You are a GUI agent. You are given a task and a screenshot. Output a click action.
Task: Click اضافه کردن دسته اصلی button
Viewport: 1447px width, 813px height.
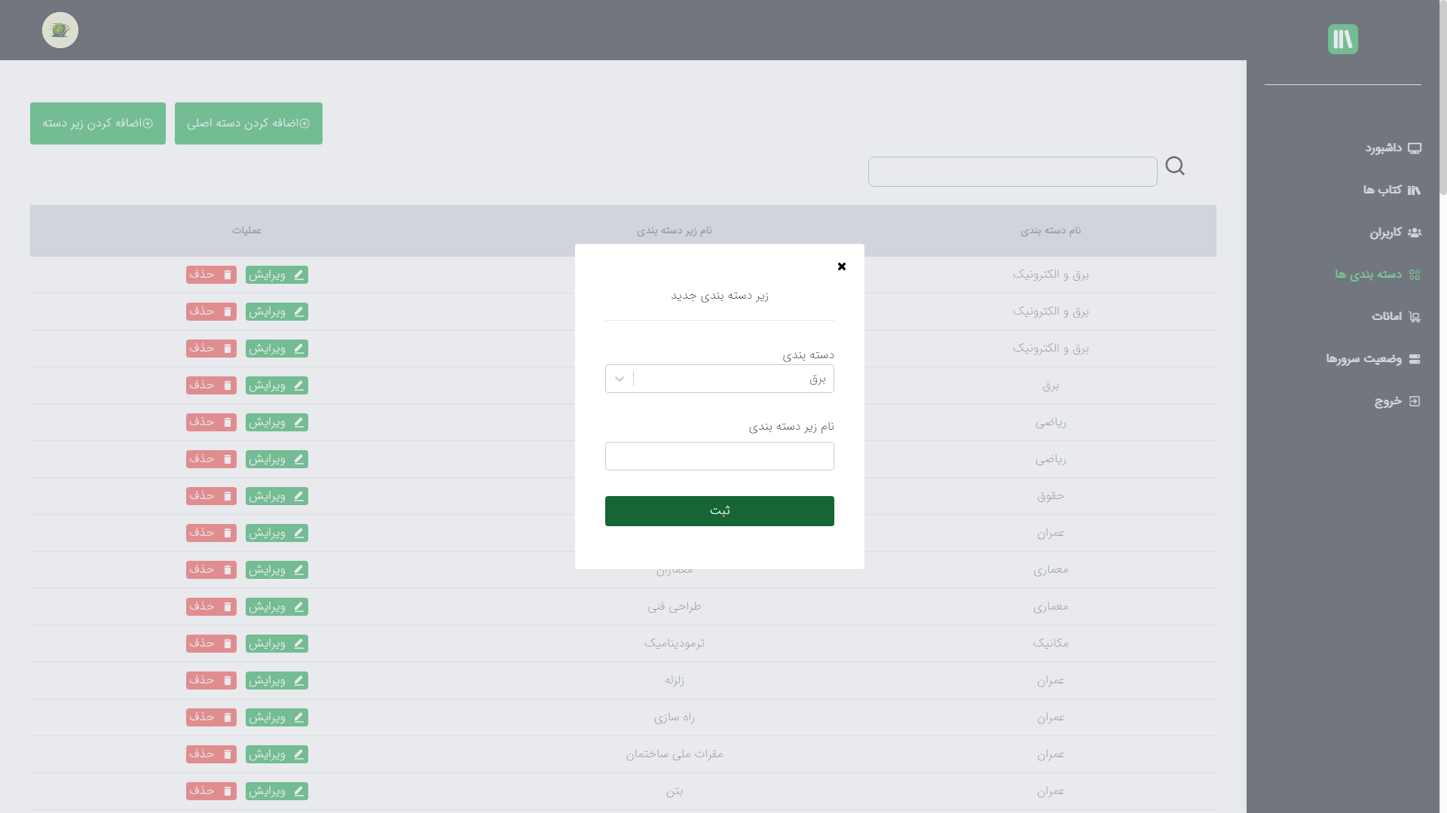coord(249,123)
